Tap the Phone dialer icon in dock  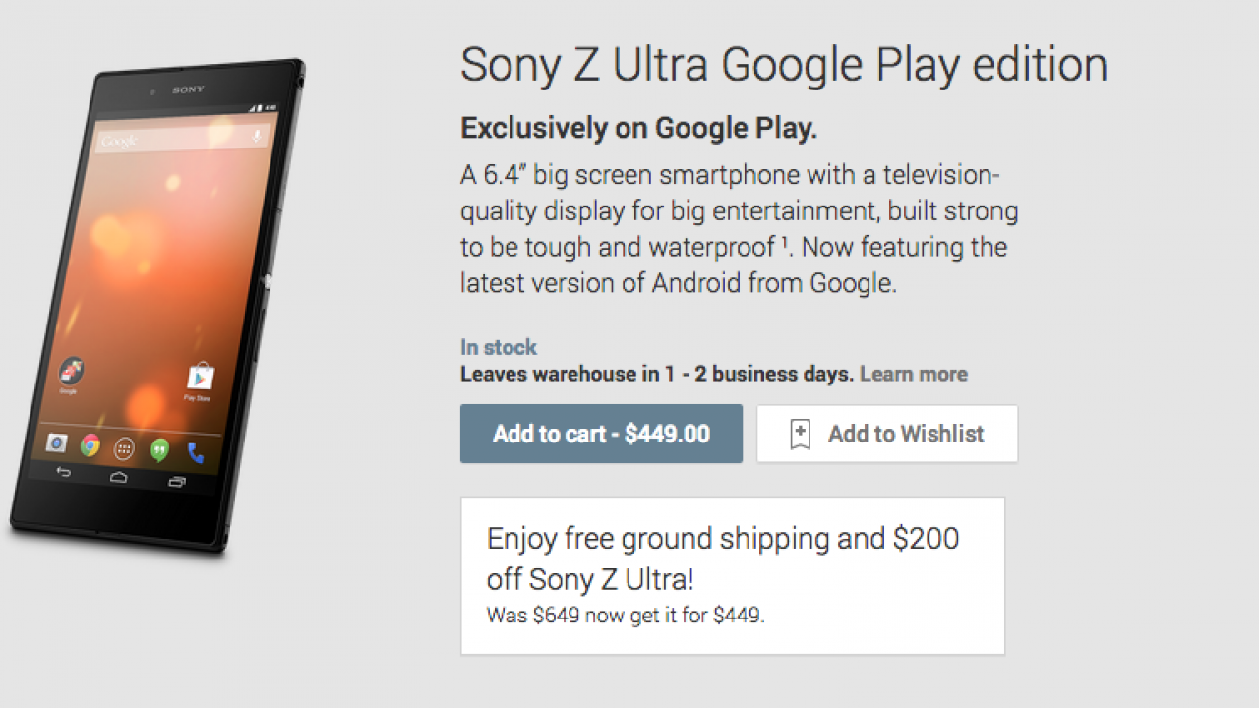[x=196, y=453]
